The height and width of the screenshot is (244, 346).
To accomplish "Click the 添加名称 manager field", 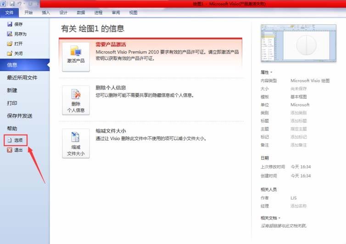I will click(299, 206).
